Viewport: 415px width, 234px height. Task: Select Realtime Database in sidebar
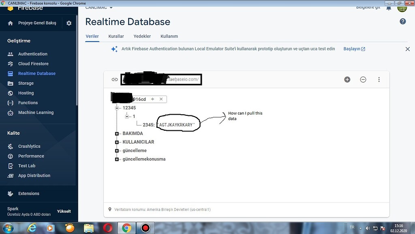37,74
